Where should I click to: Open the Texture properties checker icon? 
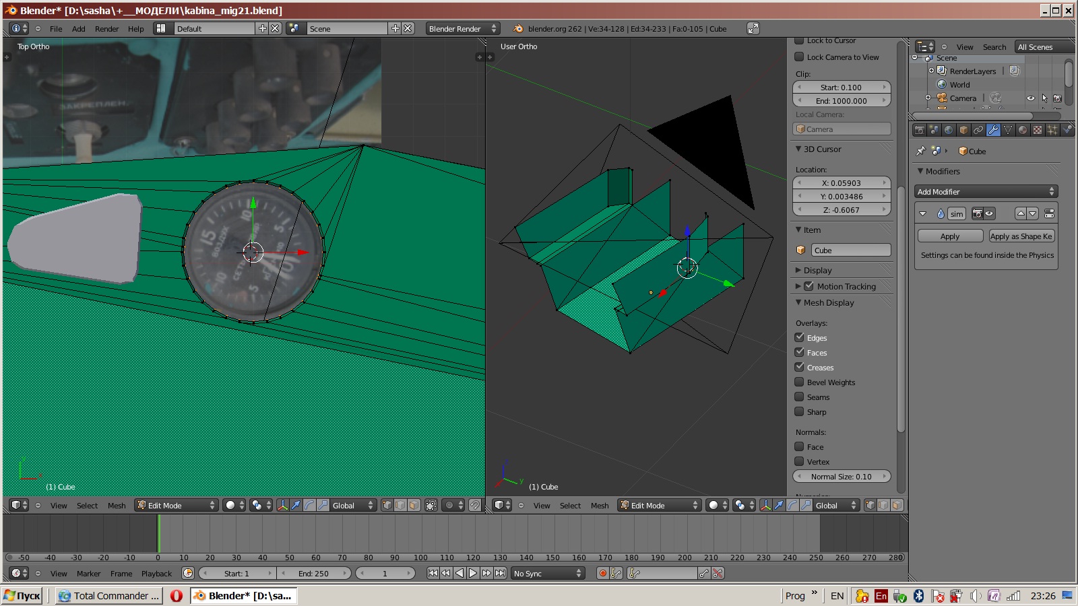[1038, 130]
